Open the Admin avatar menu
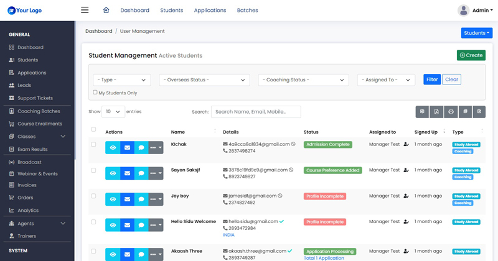The image size is (498, 261). tap(475, 11)
